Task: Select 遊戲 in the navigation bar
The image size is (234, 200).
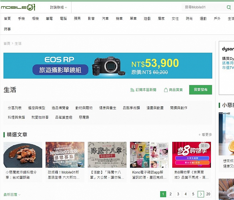Action: click(x=147, y=19)
